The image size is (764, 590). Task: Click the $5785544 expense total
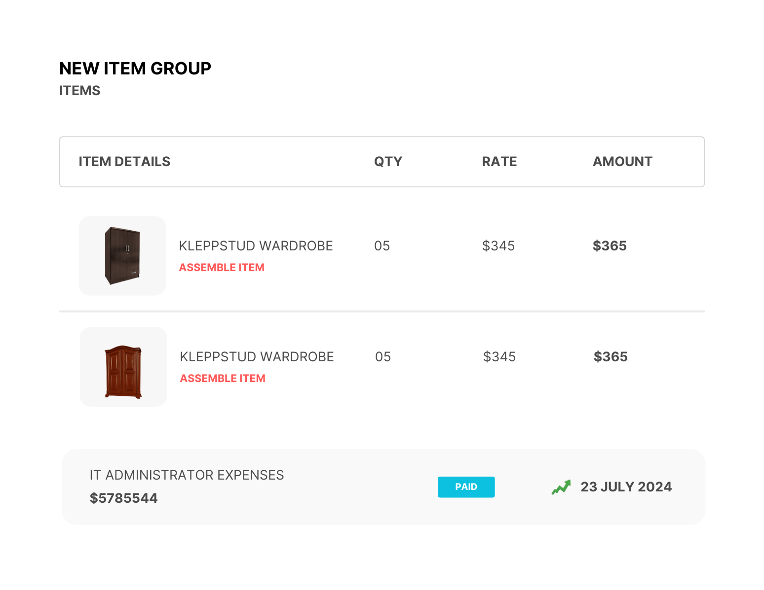[x=123, y=498]
